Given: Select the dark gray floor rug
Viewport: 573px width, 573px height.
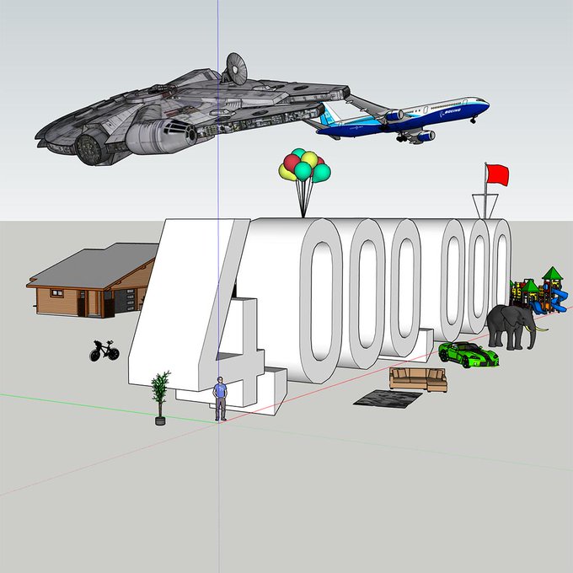Looking at the screenshot, I should click(388, 398).
